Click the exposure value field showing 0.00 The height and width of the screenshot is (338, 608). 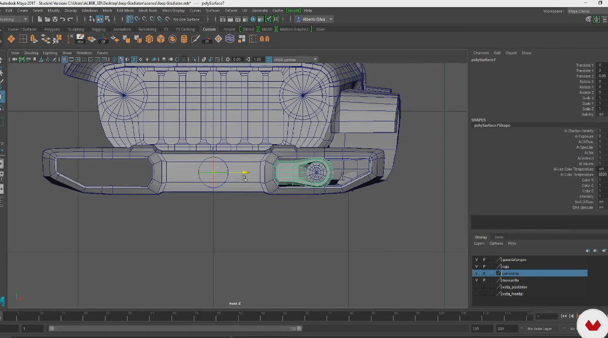[237, 60]
